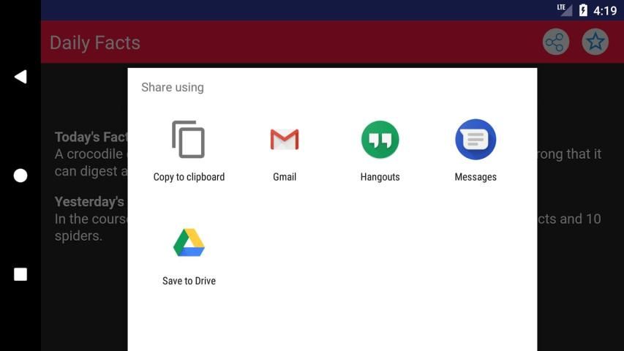Viewport: 624px width, 351px height.
Task: Click the "Share using" dialog heading
Action: (173, 87)
